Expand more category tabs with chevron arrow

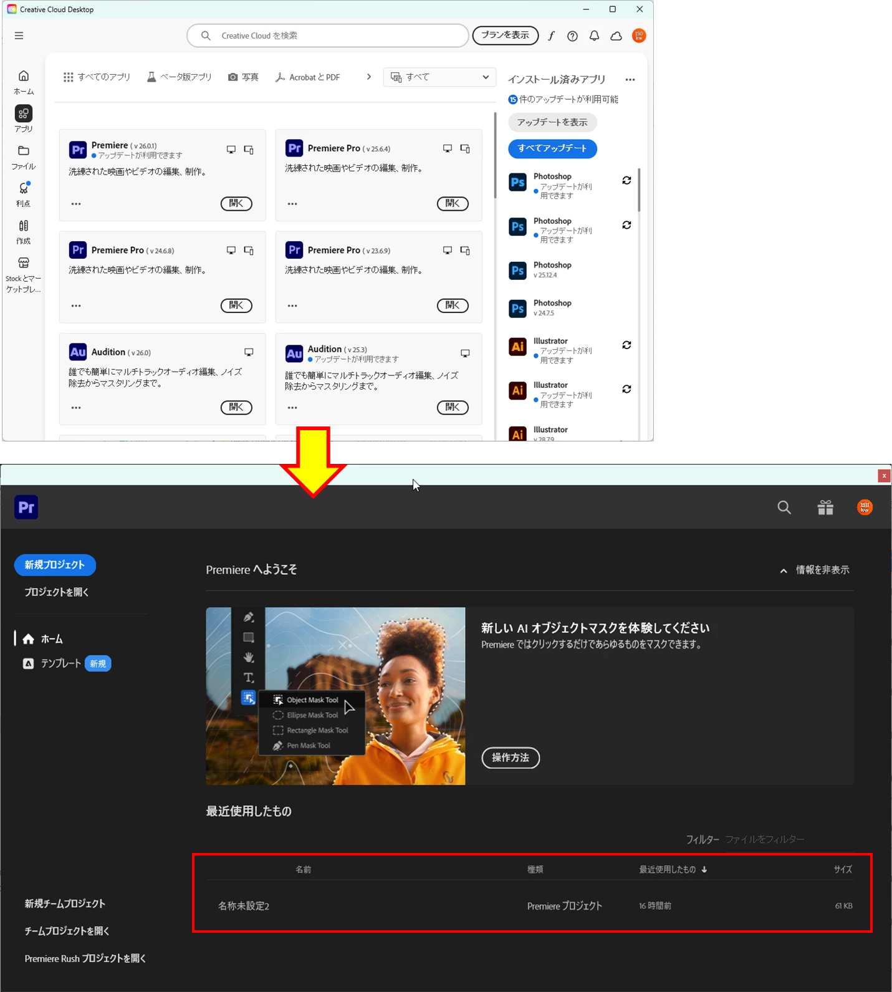369,77
